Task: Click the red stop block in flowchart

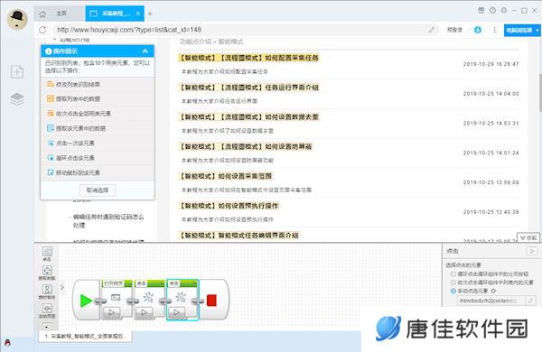Action: [x=211, y=301]
